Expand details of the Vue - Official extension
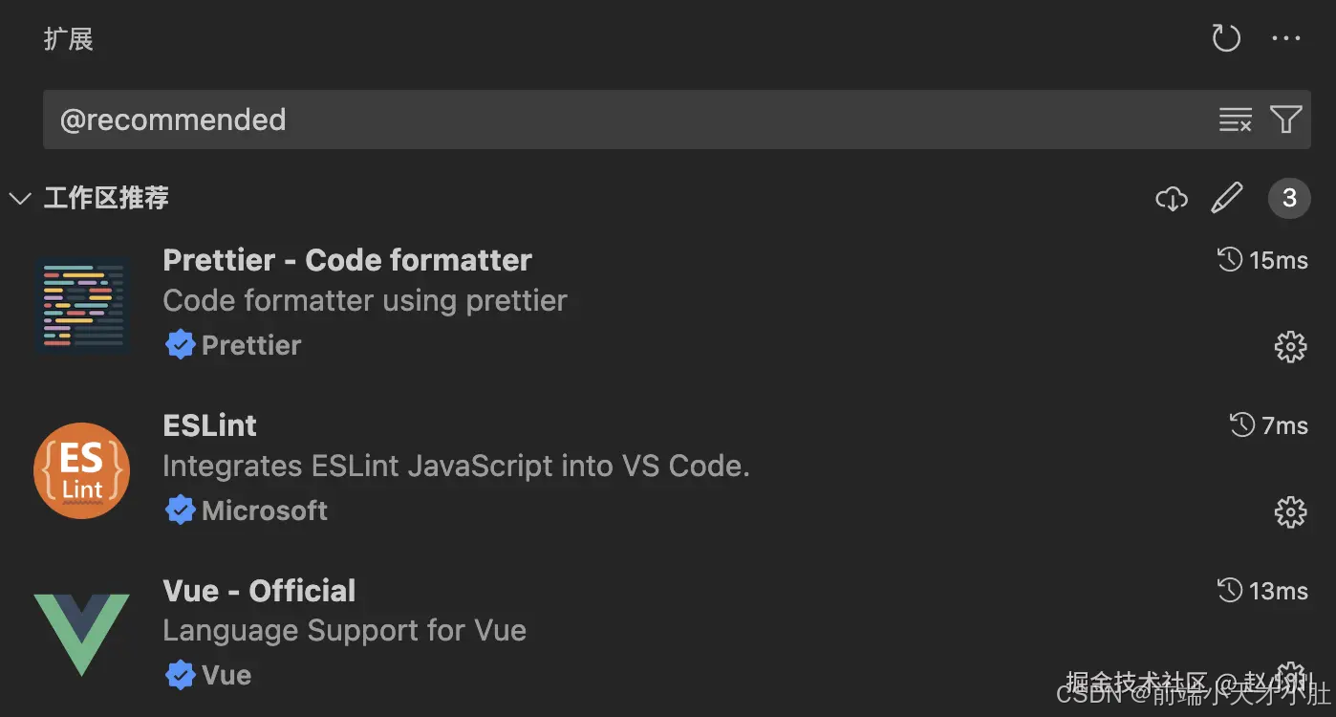The image size is (1336, 717). pyautogui.click(x=259, y=590)
